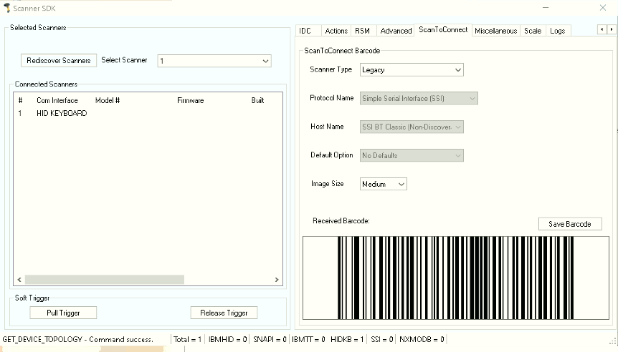The width and height of the screenshot is (618, 352).
Task: Expand the Scanner Type dropdown
Action: pyautogui.click(x=412, y=70)
